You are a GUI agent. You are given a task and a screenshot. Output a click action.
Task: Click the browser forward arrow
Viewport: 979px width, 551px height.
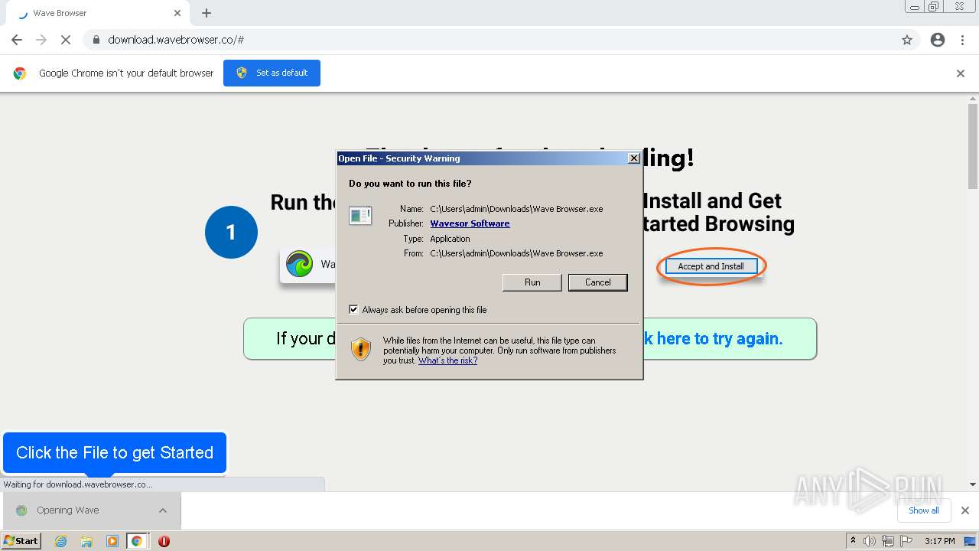(x=41, y=40)
